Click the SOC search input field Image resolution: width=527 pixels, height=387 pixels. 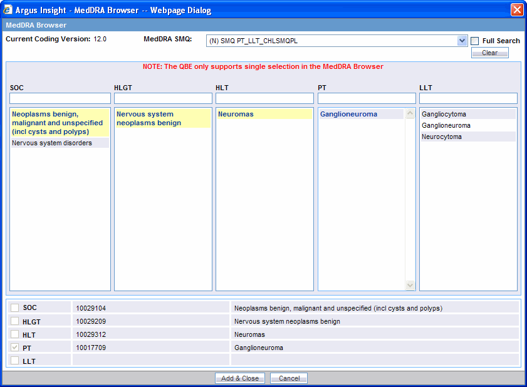pyautogui.click(x=60, y=98)
